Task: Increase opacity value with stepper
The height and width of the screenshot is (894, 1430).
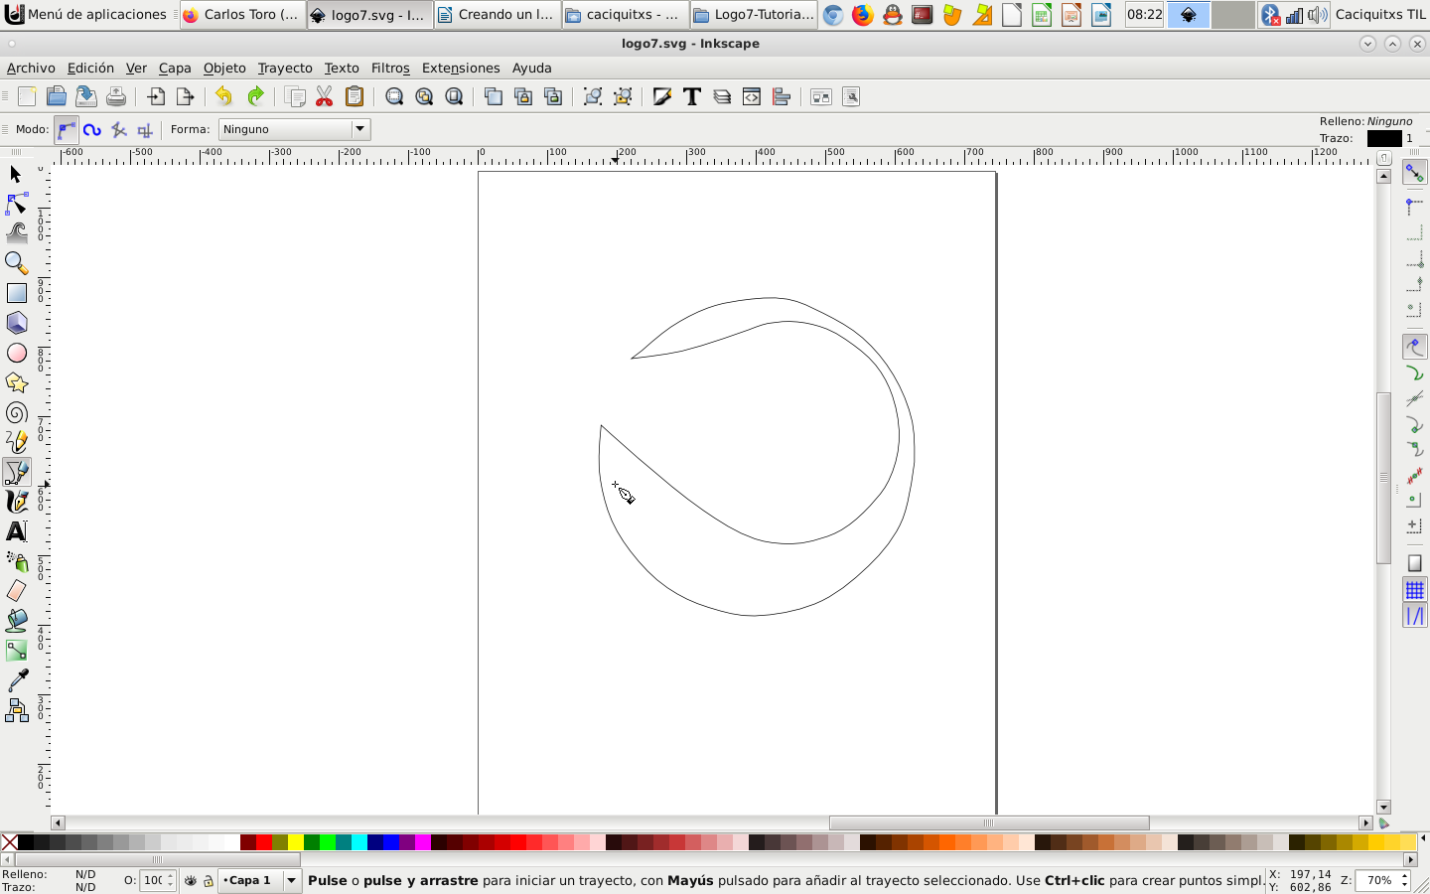Action: point(170,876)
